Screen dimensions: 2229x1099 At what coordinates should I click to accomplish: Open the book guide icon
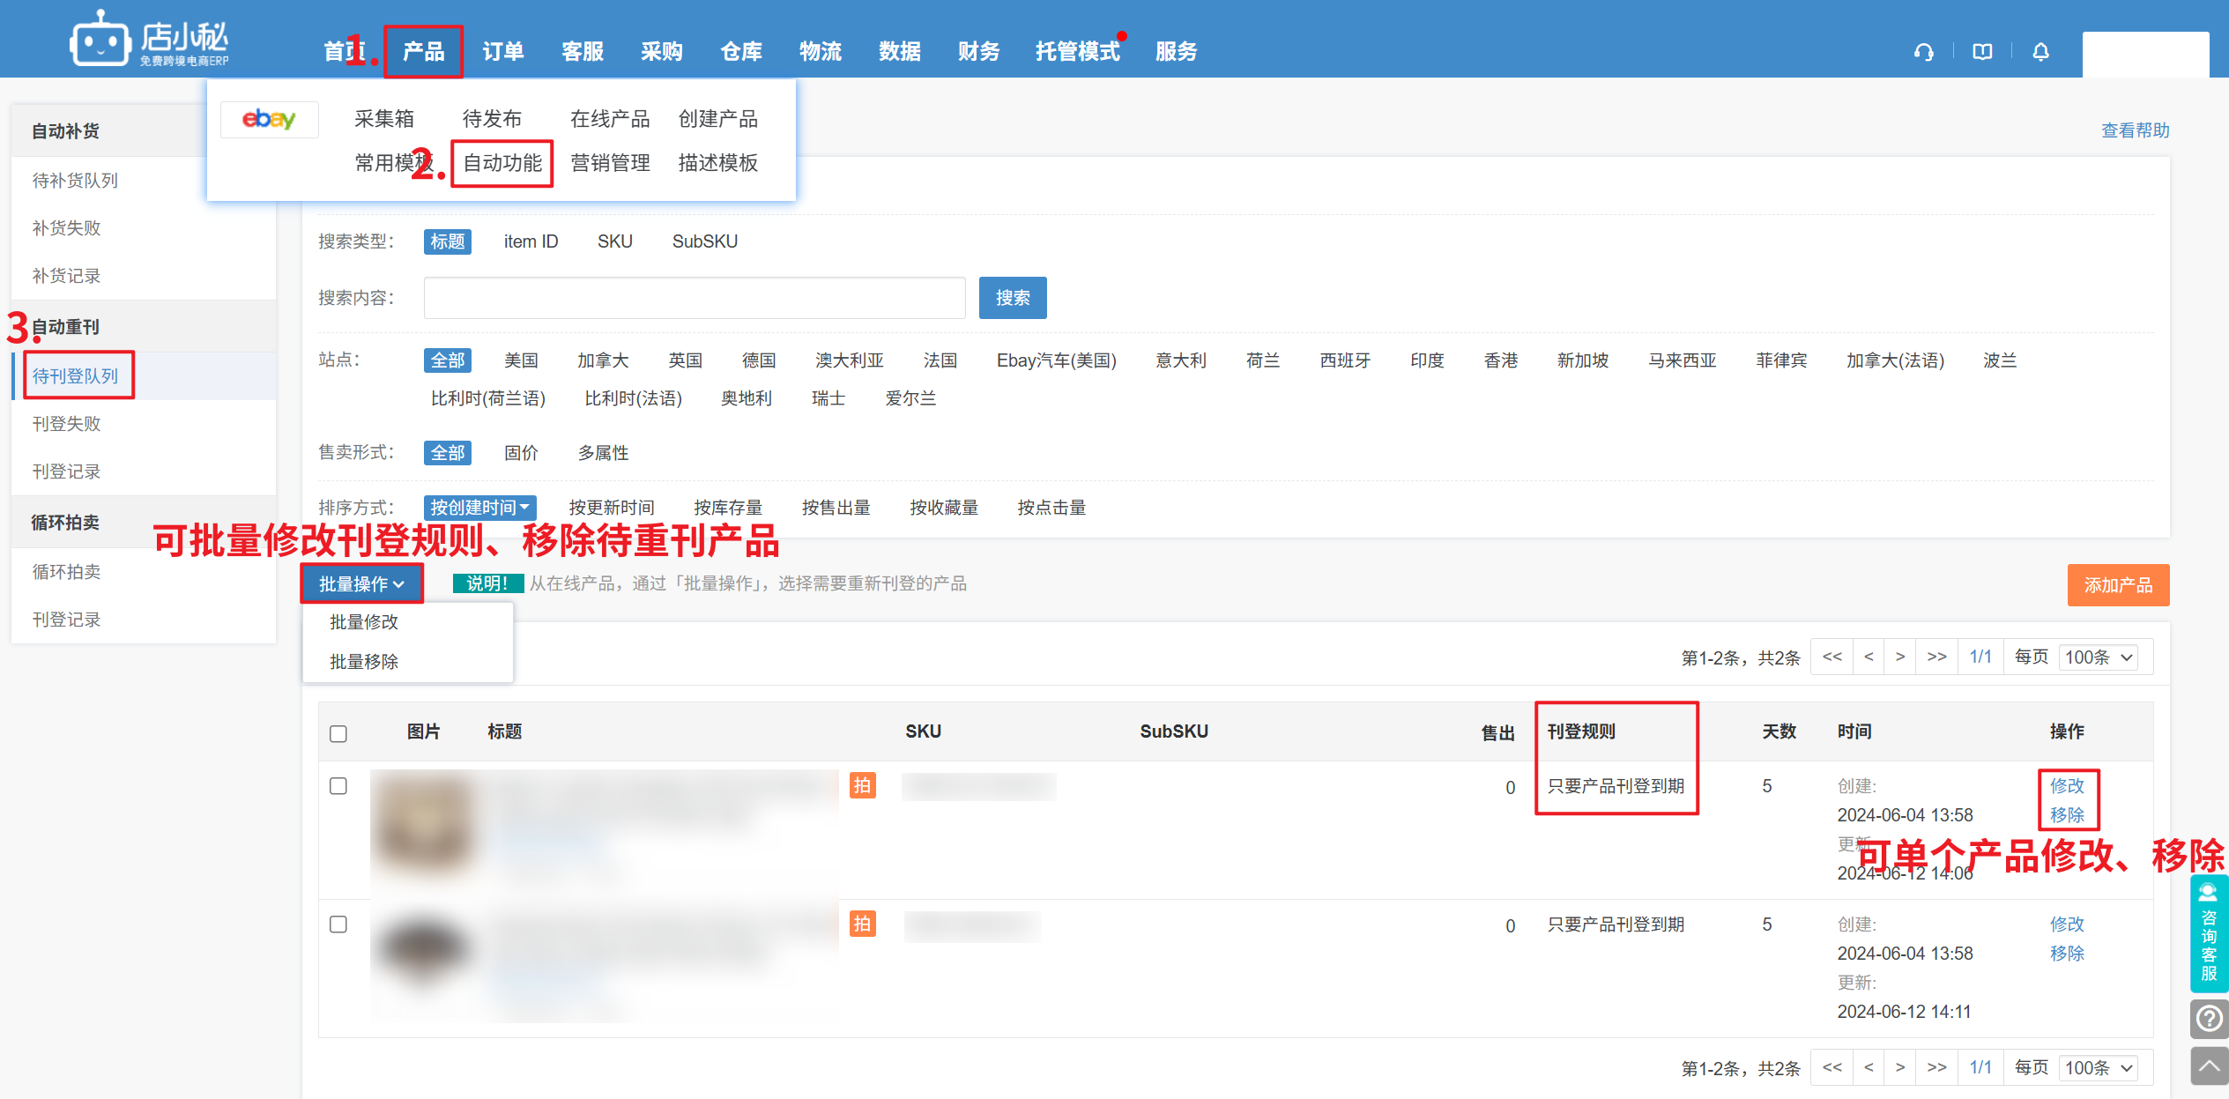[x=1982, y=52]
